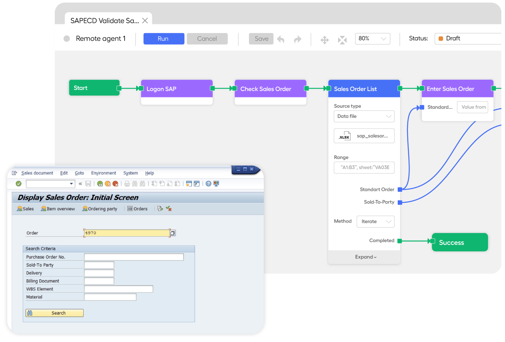
Task: Open the 80% zoom dropdown
Action: [372, 39]
